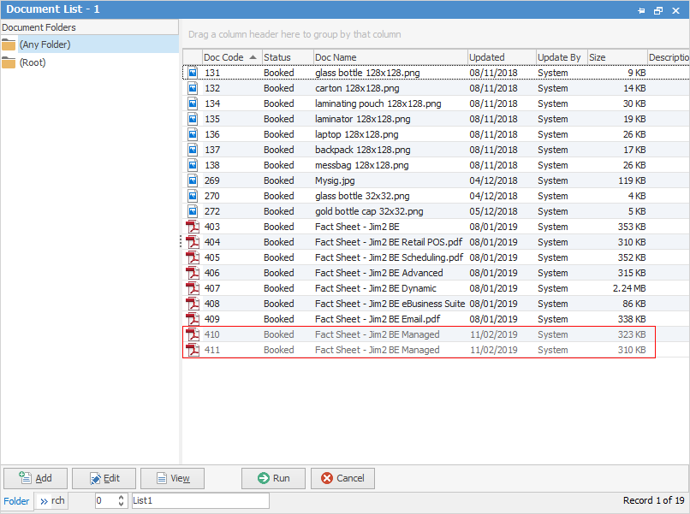Open the Folder link at bottom left
This screenshot has width=690, height=514.
coord(16,500)
